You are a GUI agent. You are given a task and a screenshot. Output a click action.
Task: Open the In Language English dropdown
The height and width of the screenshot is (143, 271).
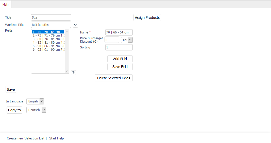[35, 101]
